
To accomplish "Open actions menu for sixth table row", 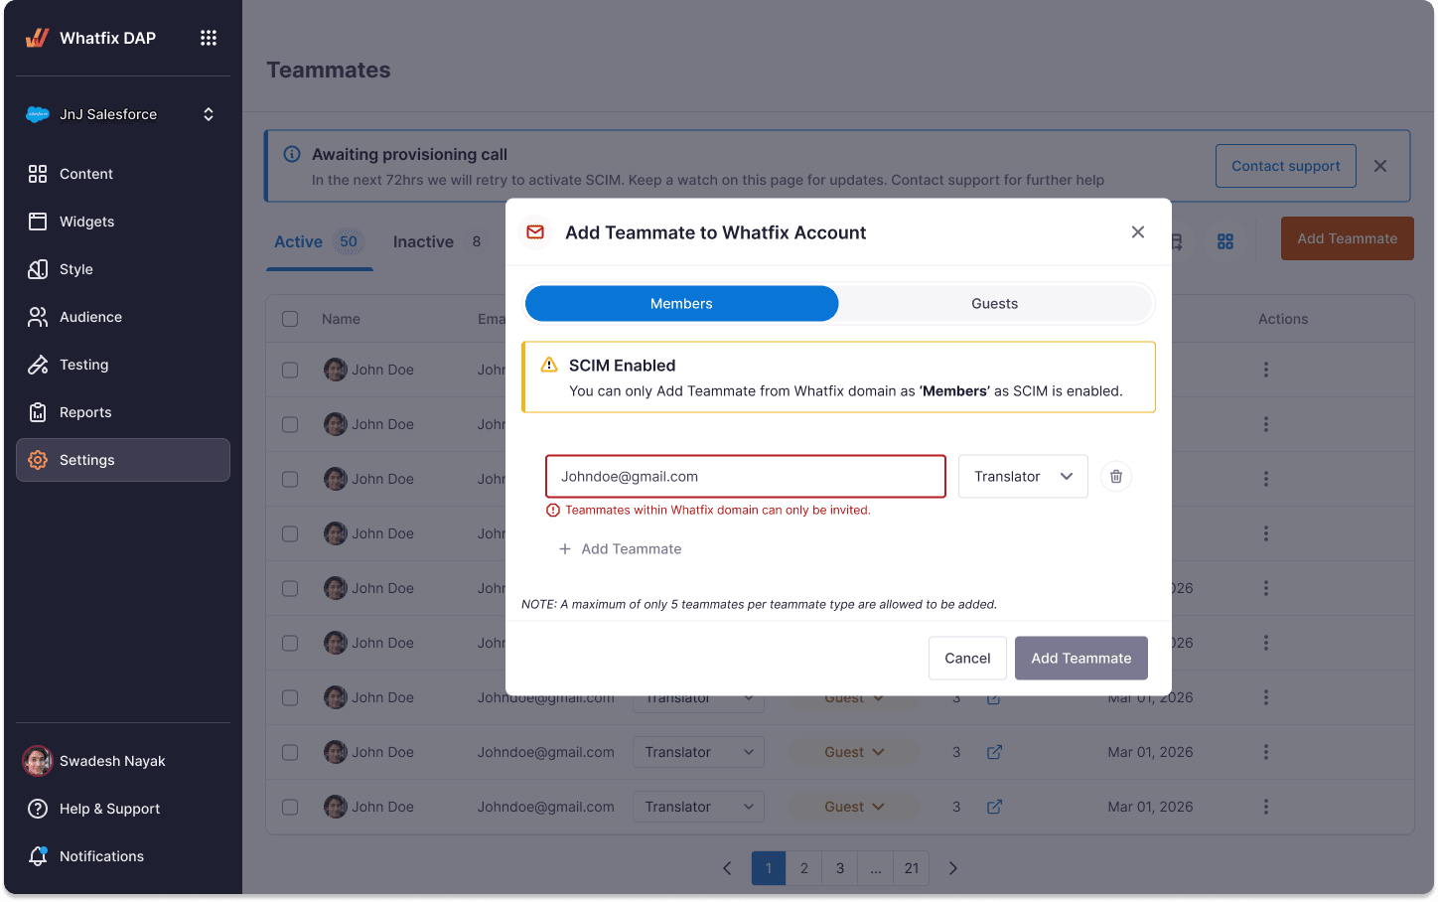I will point(1265,643).
